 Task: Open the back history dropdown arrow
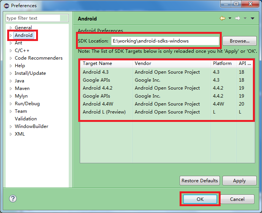click(230, 18)
